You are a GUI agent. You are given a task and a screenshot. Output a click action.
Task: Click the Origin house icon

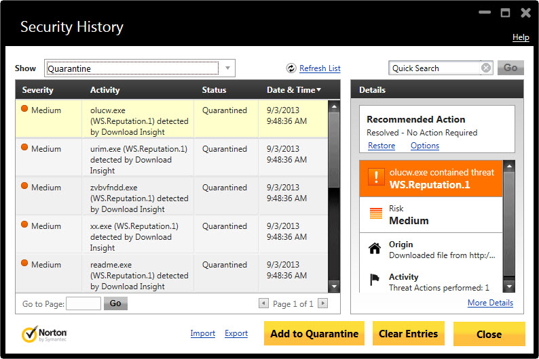pos(375,248)
